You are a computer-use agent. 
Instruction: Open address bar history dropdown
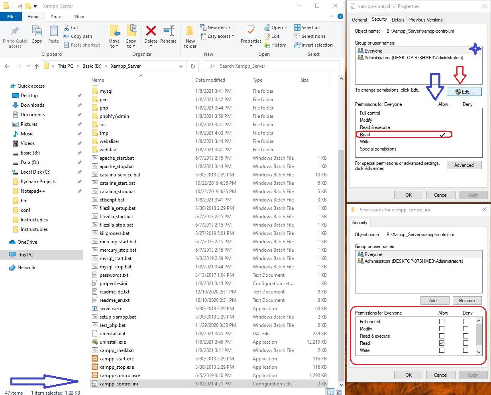pyautogui.click(x=181, y=66)
